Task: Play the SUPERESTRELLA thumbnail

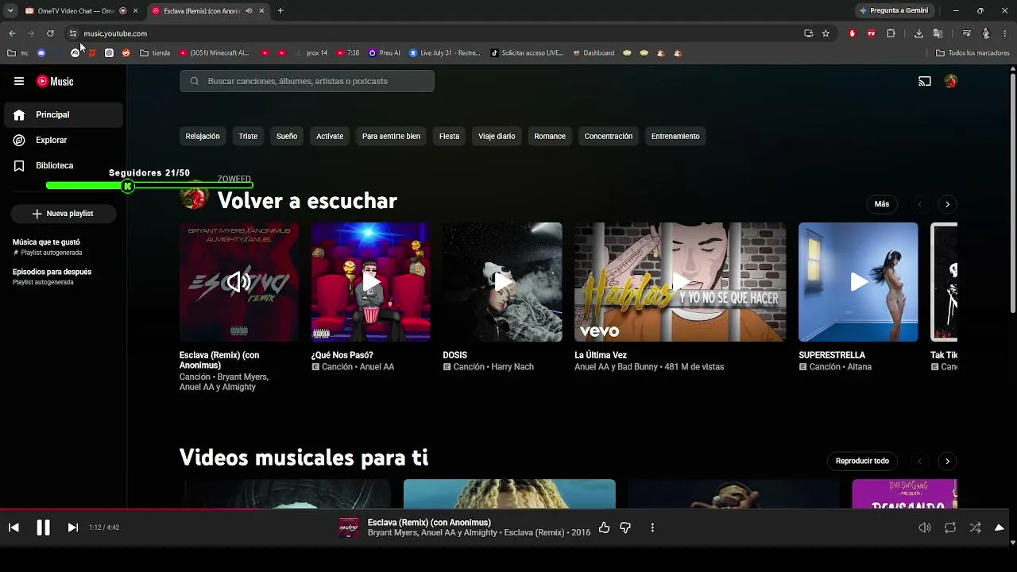Action: click(858, 282)
